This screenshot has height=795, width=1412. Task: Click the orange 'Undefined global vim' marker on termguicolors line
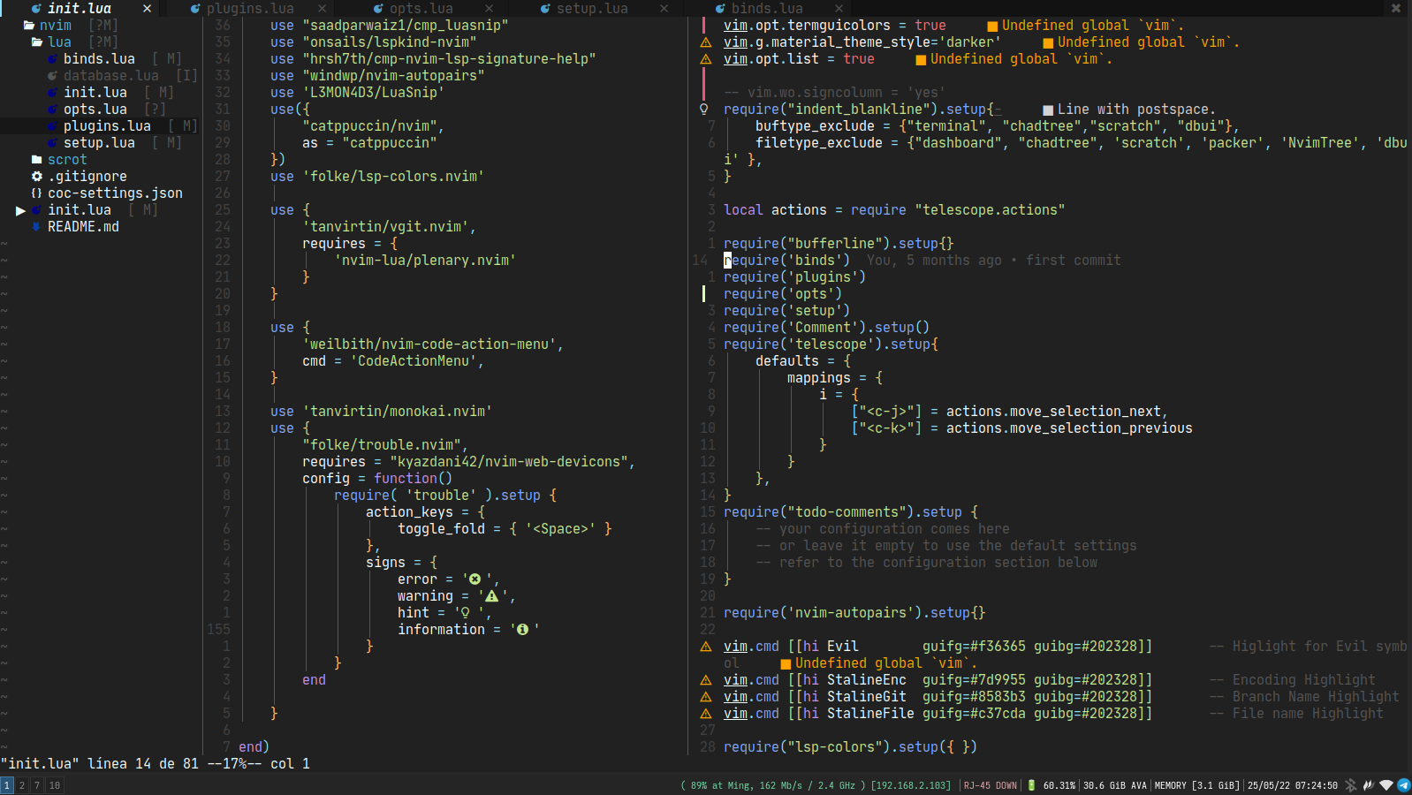993,26
